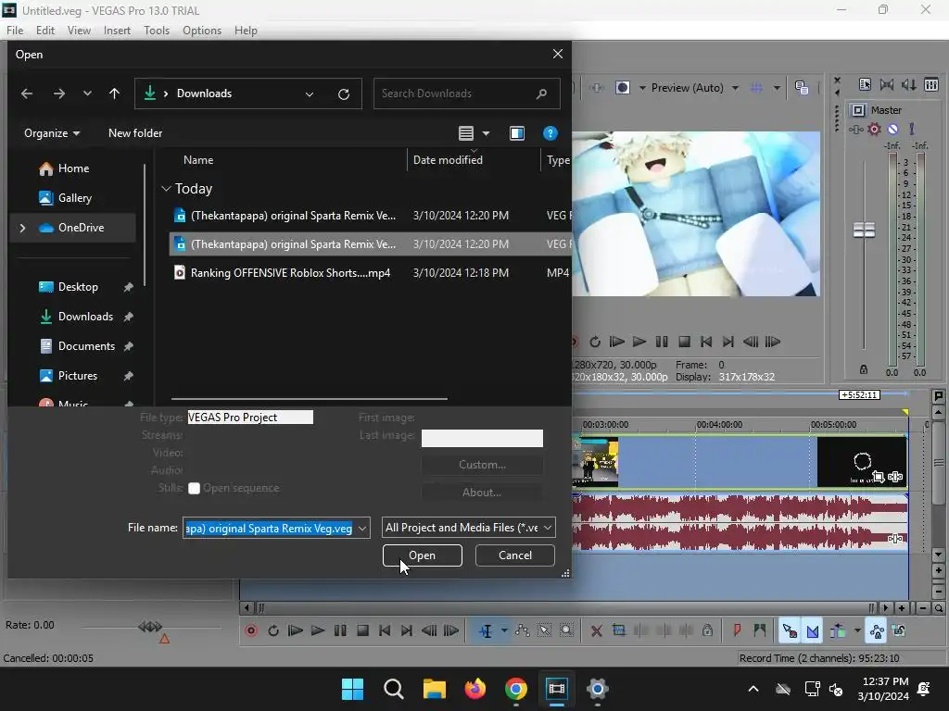Image resolution: width=949 pixels, height=711 pixels.
Task: Select the Envelope Edit tool
Action: pyautogui.click(x=522, y=630)
